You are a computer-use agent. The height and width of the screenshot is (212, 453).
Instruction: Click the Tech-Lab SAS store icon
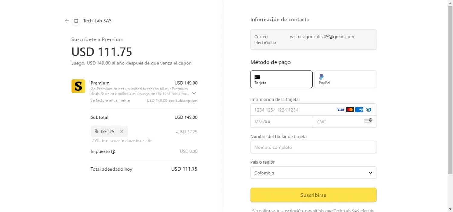click(x=76, y=21)
